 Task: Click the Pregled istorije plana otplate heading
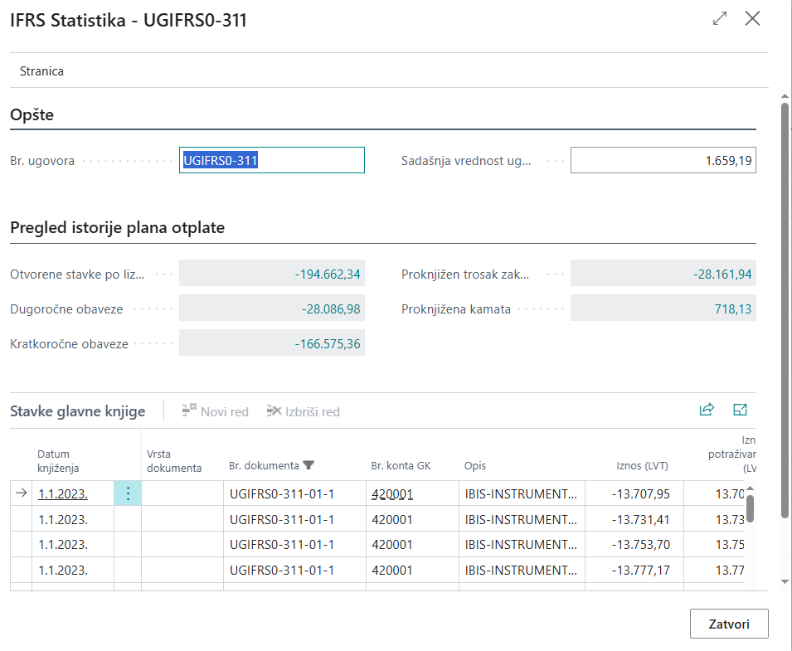117,228
